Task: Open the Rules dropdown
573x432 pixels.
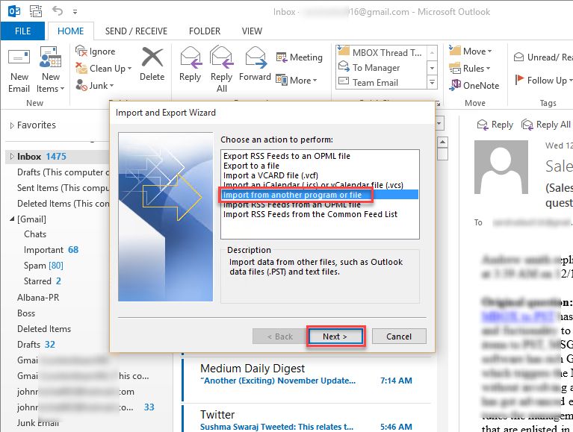Action: click(x=470, y=68)
